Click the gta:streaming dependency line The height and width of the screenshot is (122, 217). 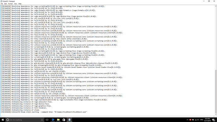[x=51, y=65]
